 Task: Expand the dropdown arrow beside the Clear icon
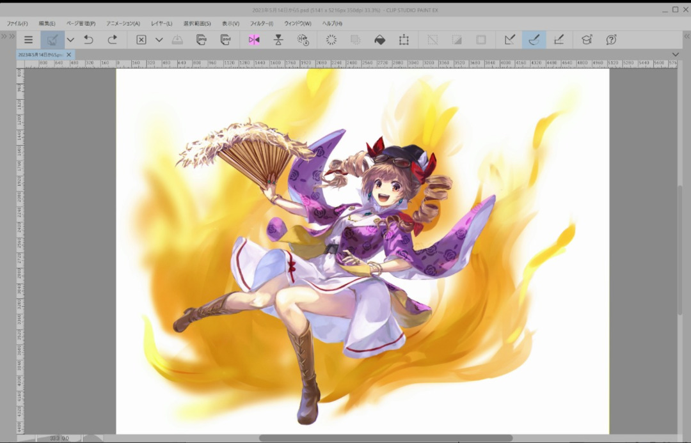pyautogui.click(x=159, y=40)
